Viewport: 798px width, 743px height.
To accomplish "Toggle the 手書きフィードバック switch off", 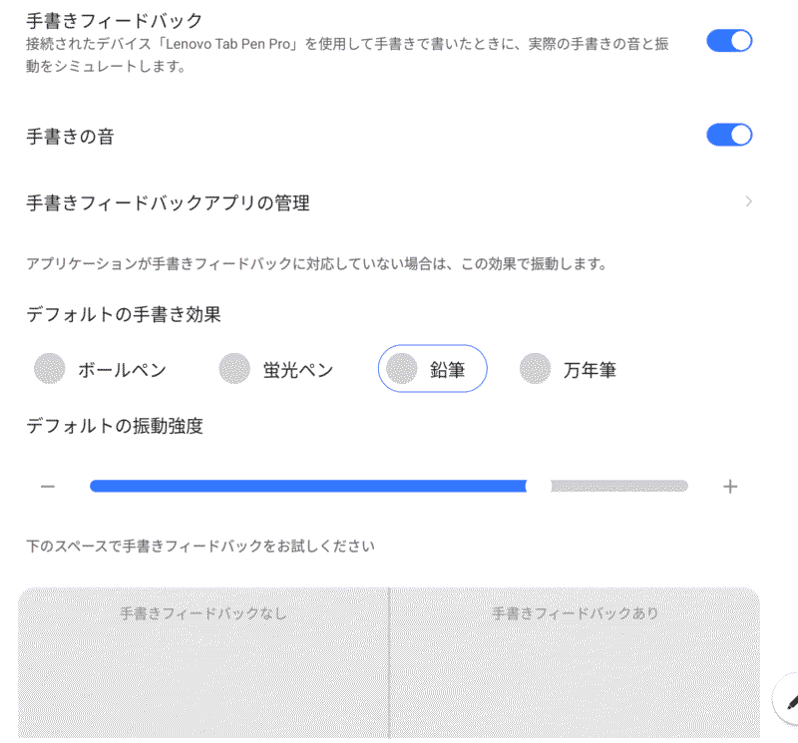I will pyautogui.click(x=729, y=41).
